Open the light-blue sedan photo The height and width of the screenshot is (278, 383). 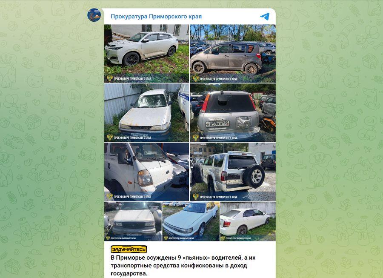tap(191, 221)
